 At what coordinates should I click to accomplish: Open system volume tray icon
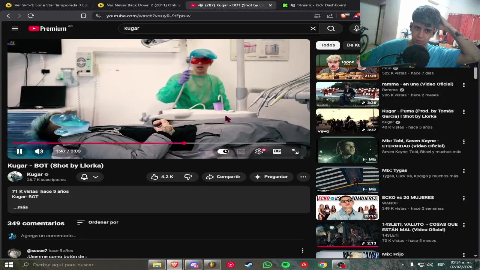(x=430, y=265)
